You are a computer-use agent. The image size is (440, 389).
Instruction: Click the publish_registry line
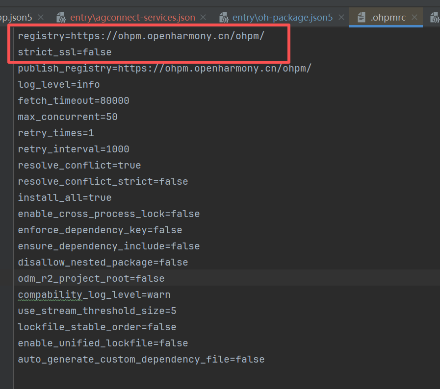[164, 68]
